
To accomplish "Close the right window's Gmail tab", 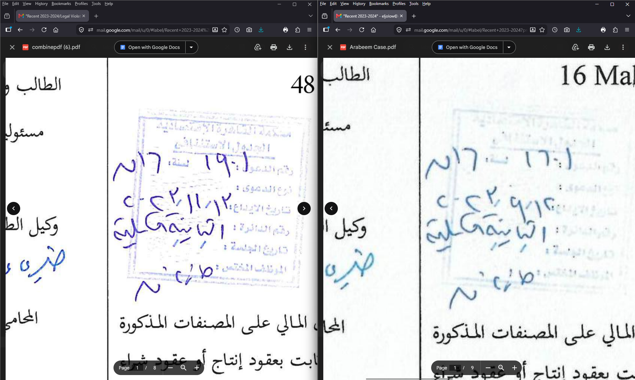I will click(x=401, y=16).
